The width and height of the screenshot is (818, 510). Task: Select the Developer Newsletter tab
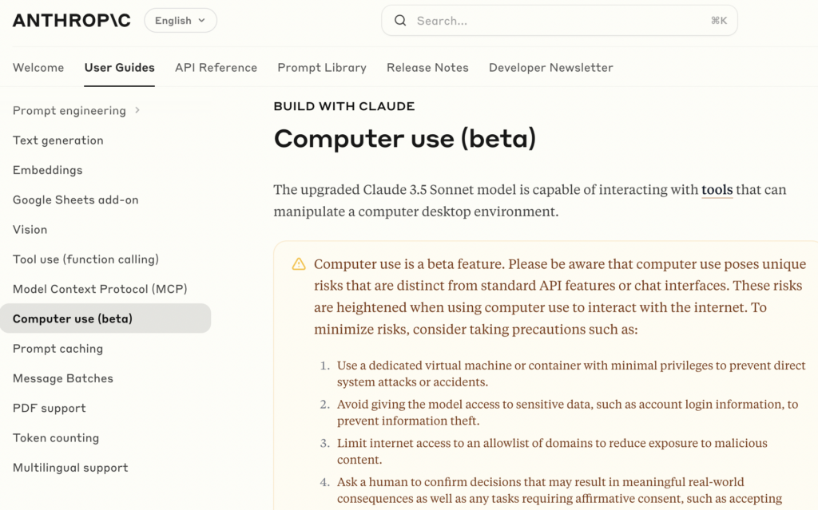(x=551, y=68)
